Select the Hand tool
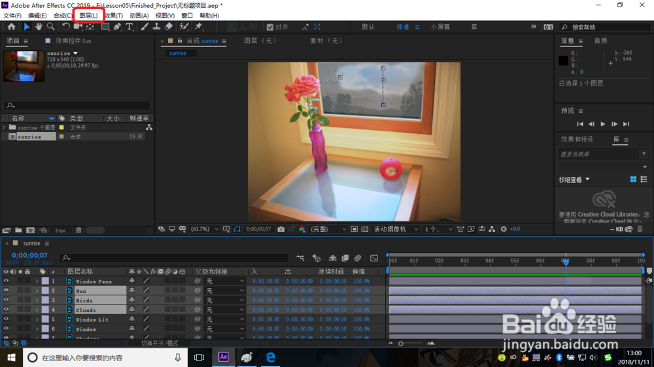 coord(39,27)
